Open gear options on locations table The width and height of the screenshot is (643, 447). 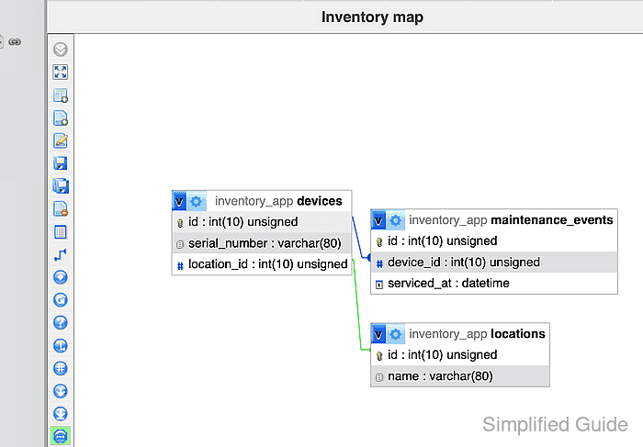[x=396, y=334]
